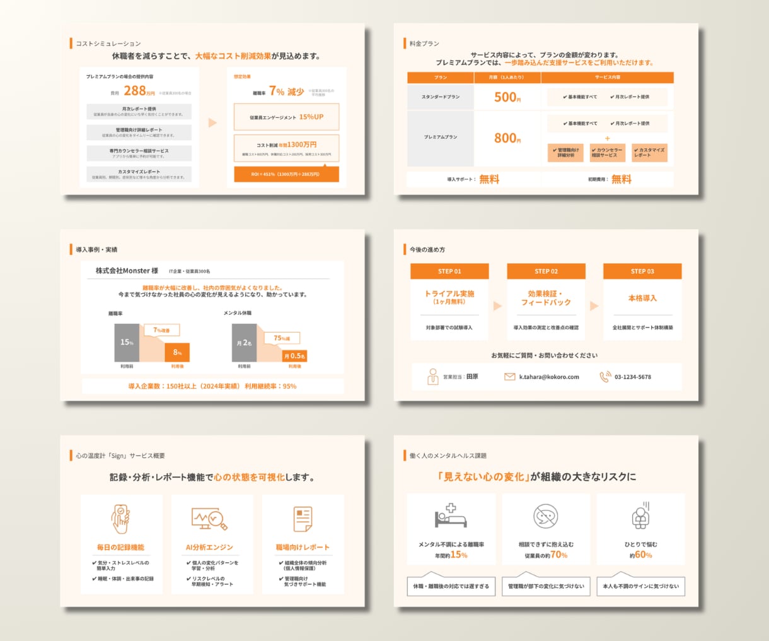Click the 株式会社Monster 様 company name

[x=127, y=271]
